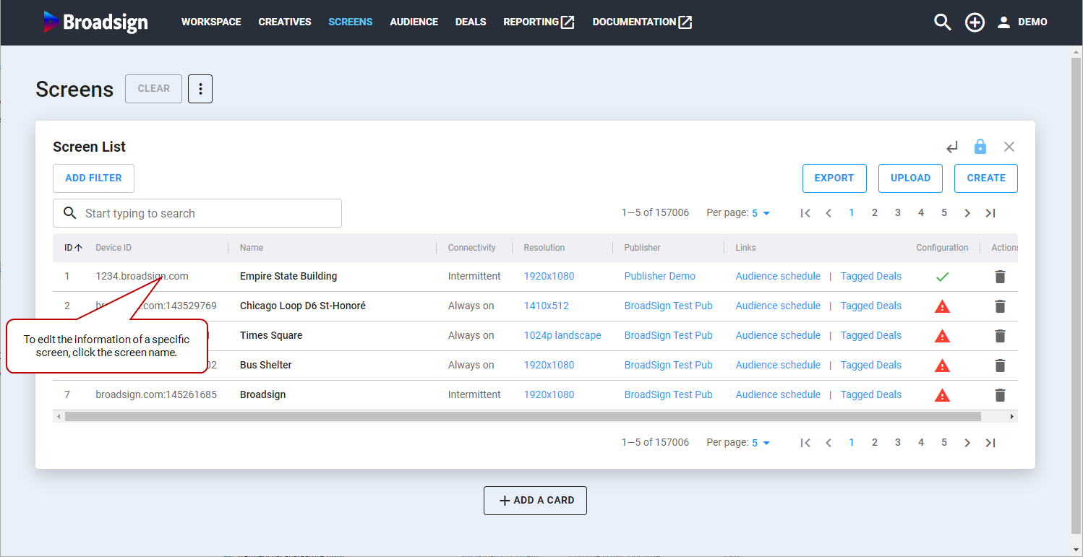Click the return arrow icon on Screen List
1083x557 pixels.
point(952,147)
